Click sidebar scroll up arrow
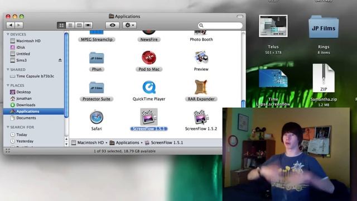This screenshot has width=357, height=201. pos(66,139)
